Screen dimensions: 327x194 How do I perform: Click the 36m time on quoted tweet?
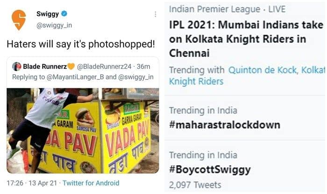point(143,66)
